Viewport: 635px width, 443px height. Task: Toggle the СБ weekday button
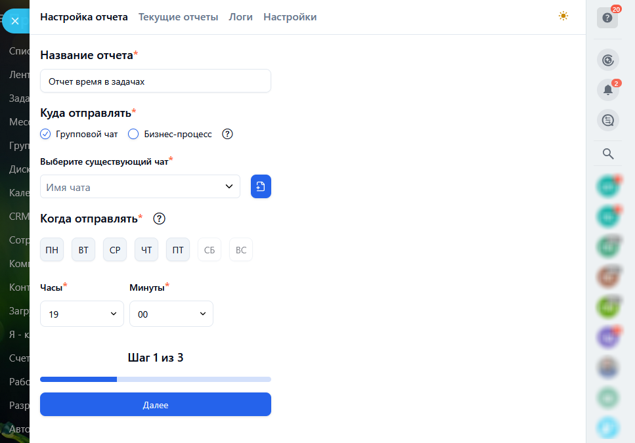click(209, 250)
